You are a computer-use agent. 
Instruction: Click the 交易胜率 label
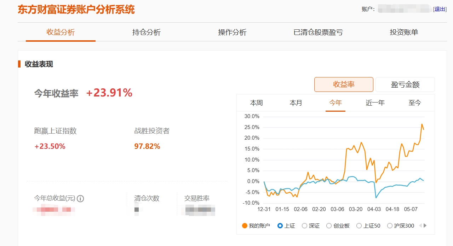(x=197, y=198)
